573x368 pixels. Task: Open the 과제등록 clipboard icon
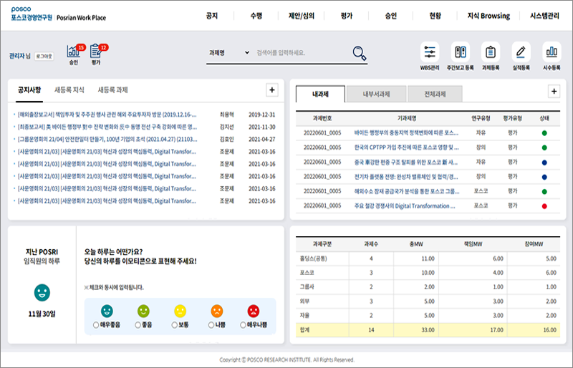coord(490,52)
